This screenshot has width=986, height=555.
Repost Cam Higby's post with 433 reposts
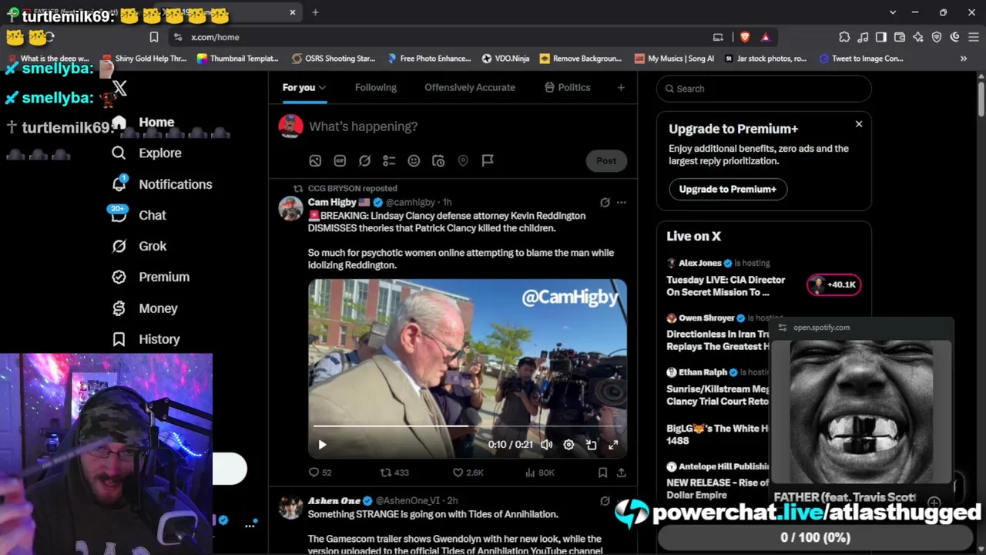coord(394,473)
